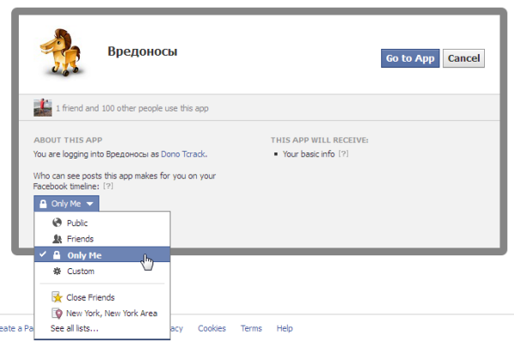Choose Friends in the audience menu
The height and width of the screenshot is (347, 514).
point(102,239)
